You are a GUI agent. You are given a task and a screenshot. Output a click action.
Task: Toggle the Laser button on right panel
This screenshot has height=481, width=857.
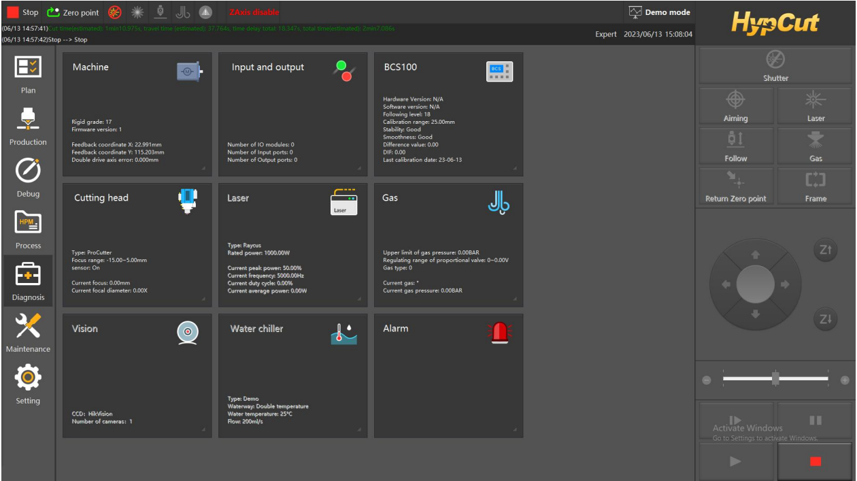815,106
